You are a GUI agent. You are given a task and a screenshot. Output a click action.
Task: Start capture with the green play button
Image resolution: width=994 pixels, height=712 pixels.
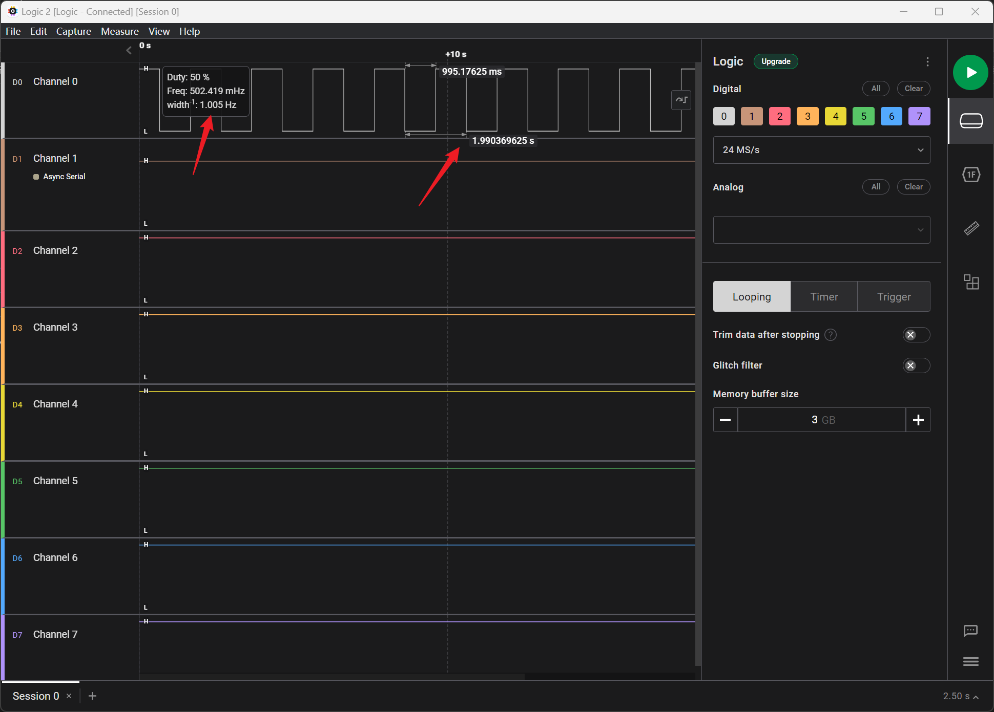click(x=970, y=73)
